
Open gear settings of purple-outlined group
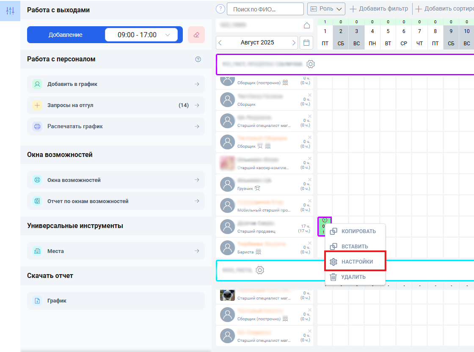[311, 64]
